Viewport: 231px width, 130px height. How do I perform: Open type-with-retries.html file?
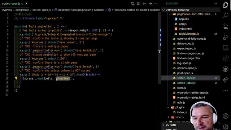click(191, 97)
